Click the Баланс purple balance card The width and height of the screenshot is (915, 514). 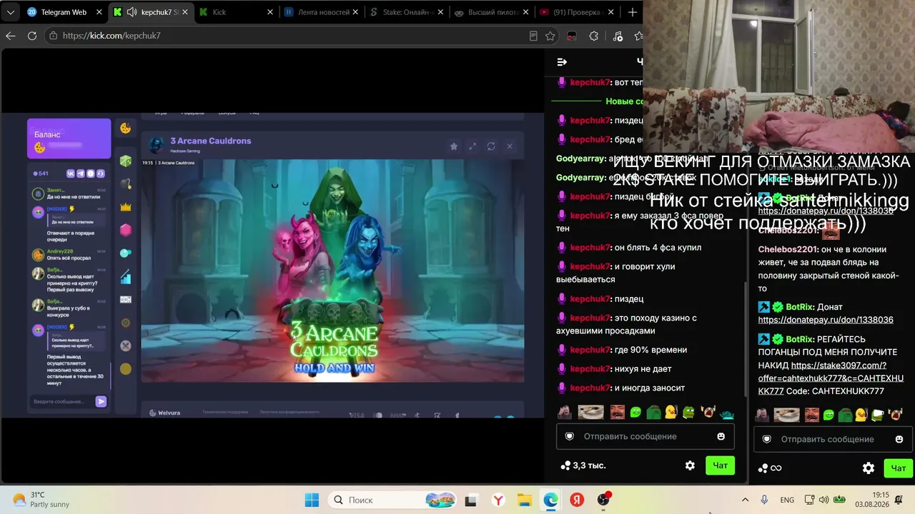(x=69, y=138)
